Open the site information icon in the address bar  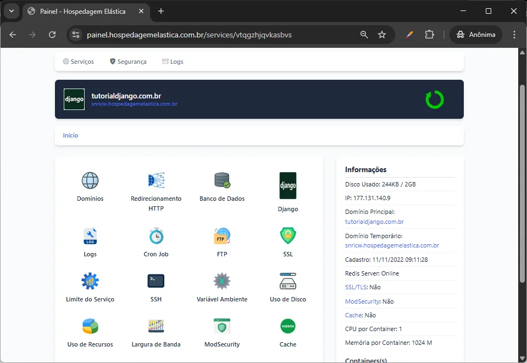click(x=76, y=35)
